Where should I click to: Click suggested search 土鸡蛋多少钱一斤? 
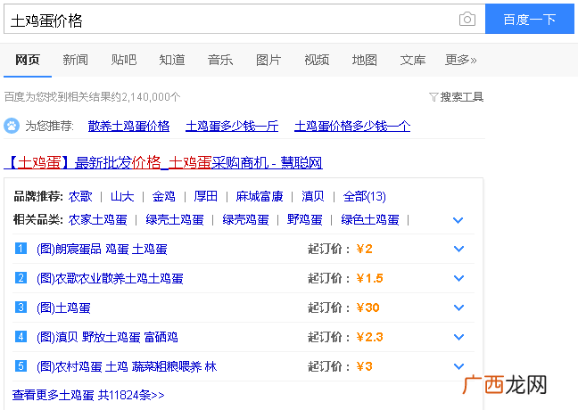tap(232, 126)
